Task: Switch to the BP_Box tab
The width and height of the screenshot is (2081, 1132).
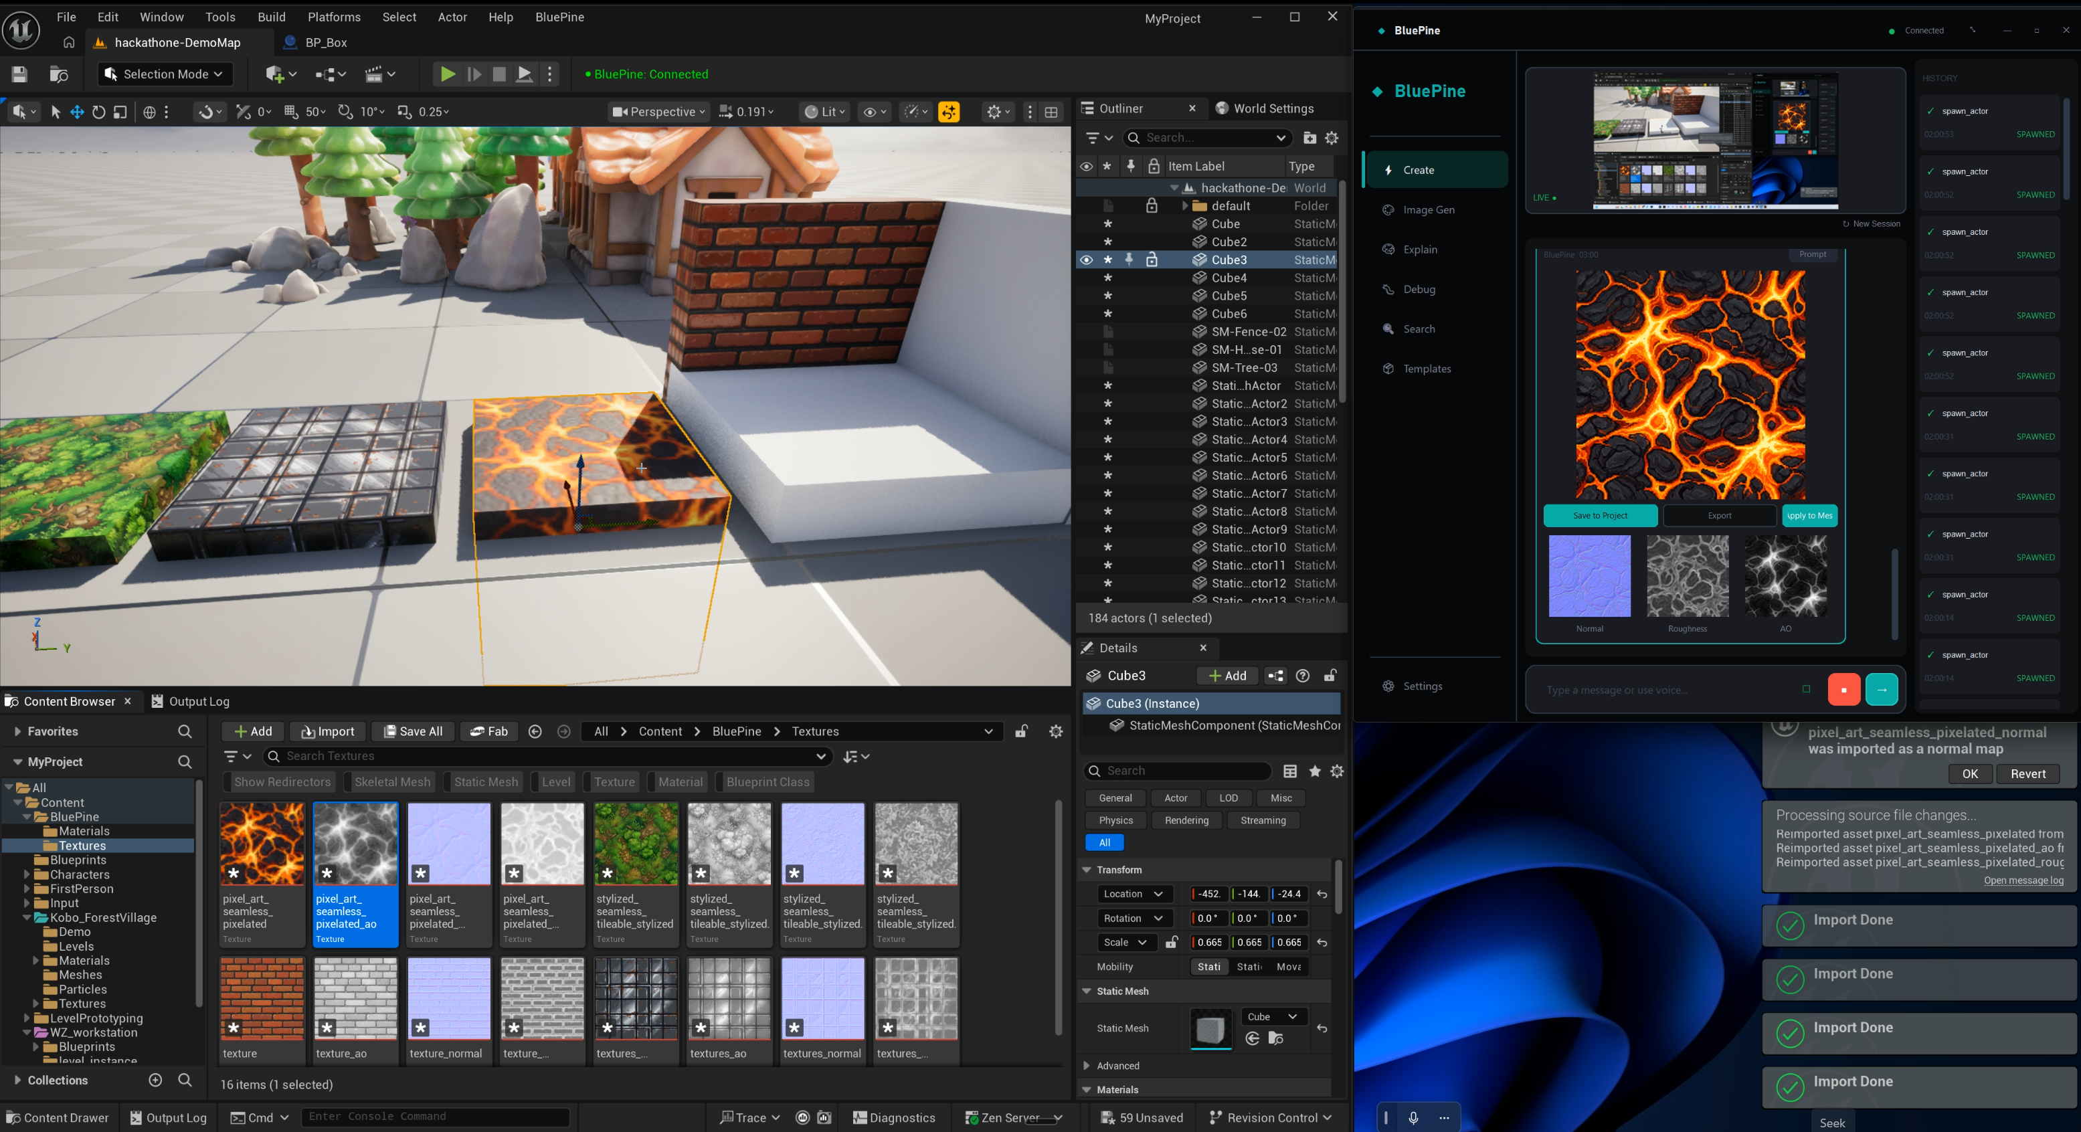Action: 326,43
